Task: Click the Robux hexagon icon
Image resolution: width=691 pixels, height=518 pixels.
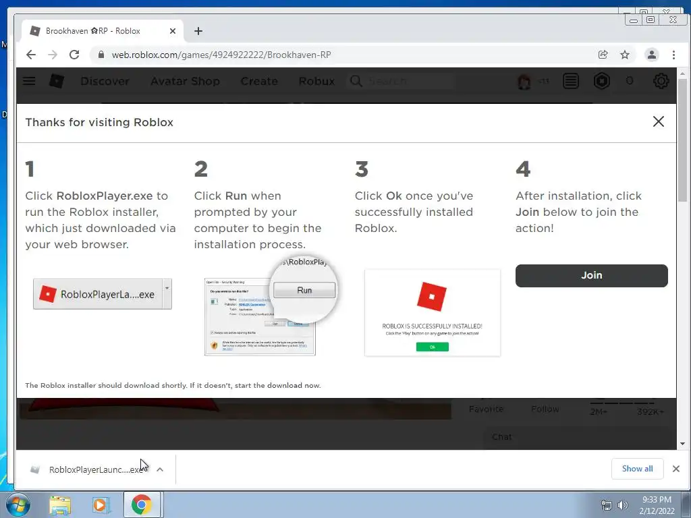Action: click(601, 81)
